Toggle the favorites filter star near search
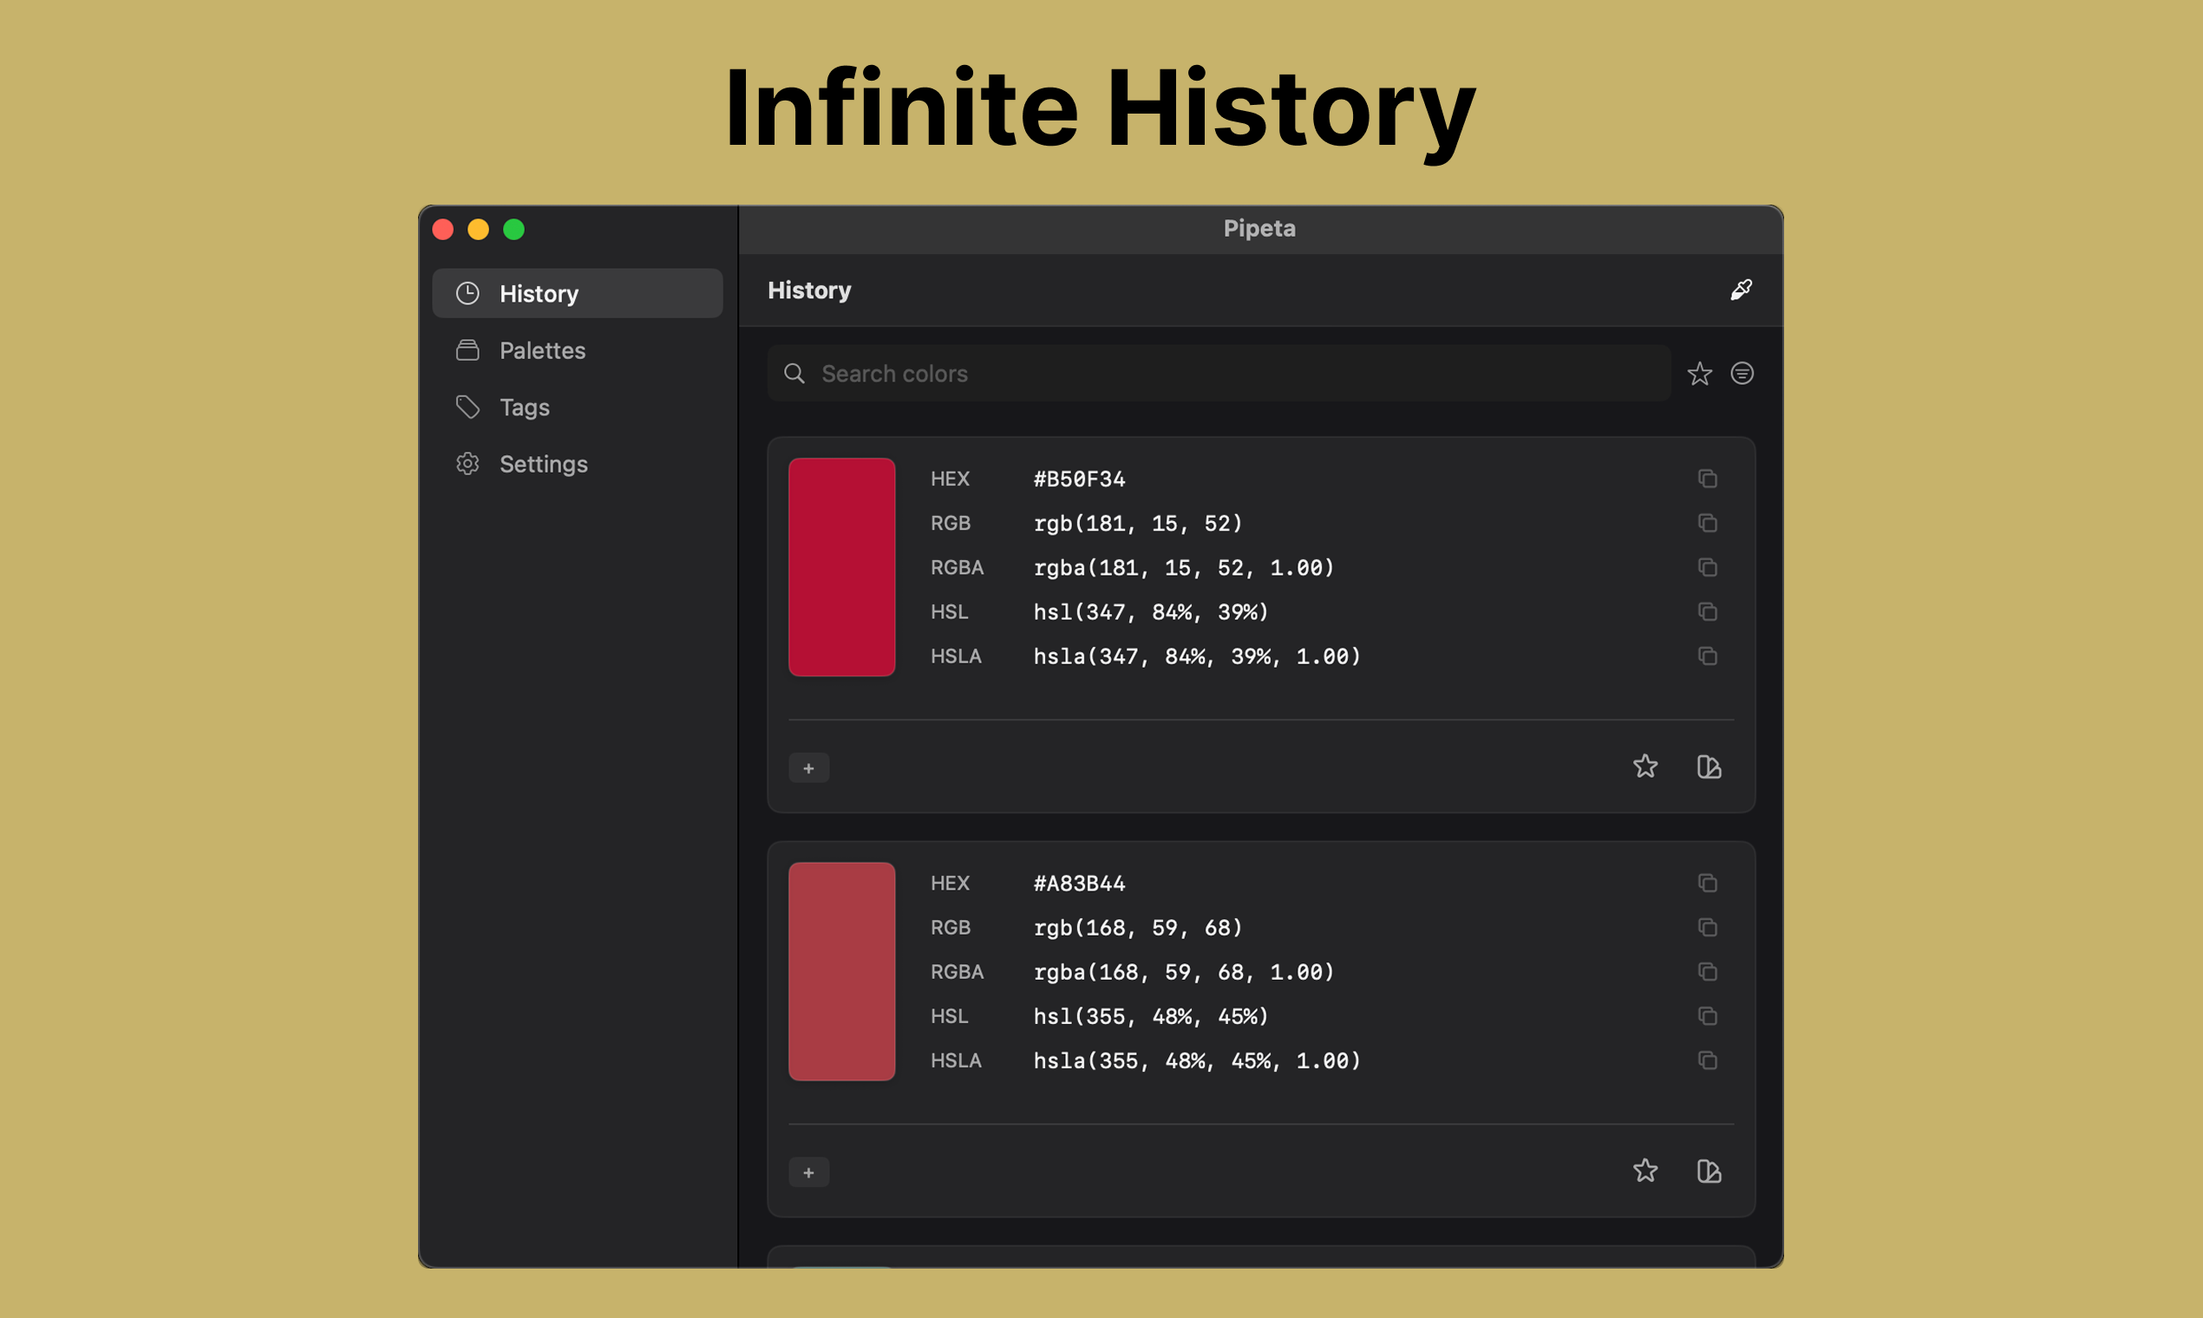This screenshot has width=2203, height=1318. pos(1699,374)
